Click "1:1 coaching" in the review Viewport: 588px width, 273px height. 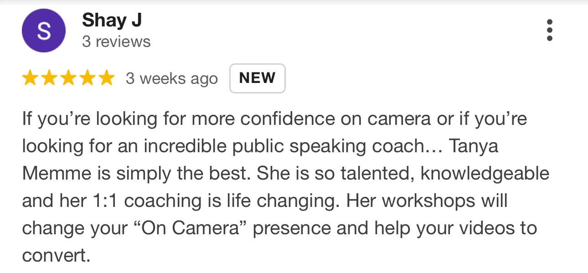[x=154, y=201]
